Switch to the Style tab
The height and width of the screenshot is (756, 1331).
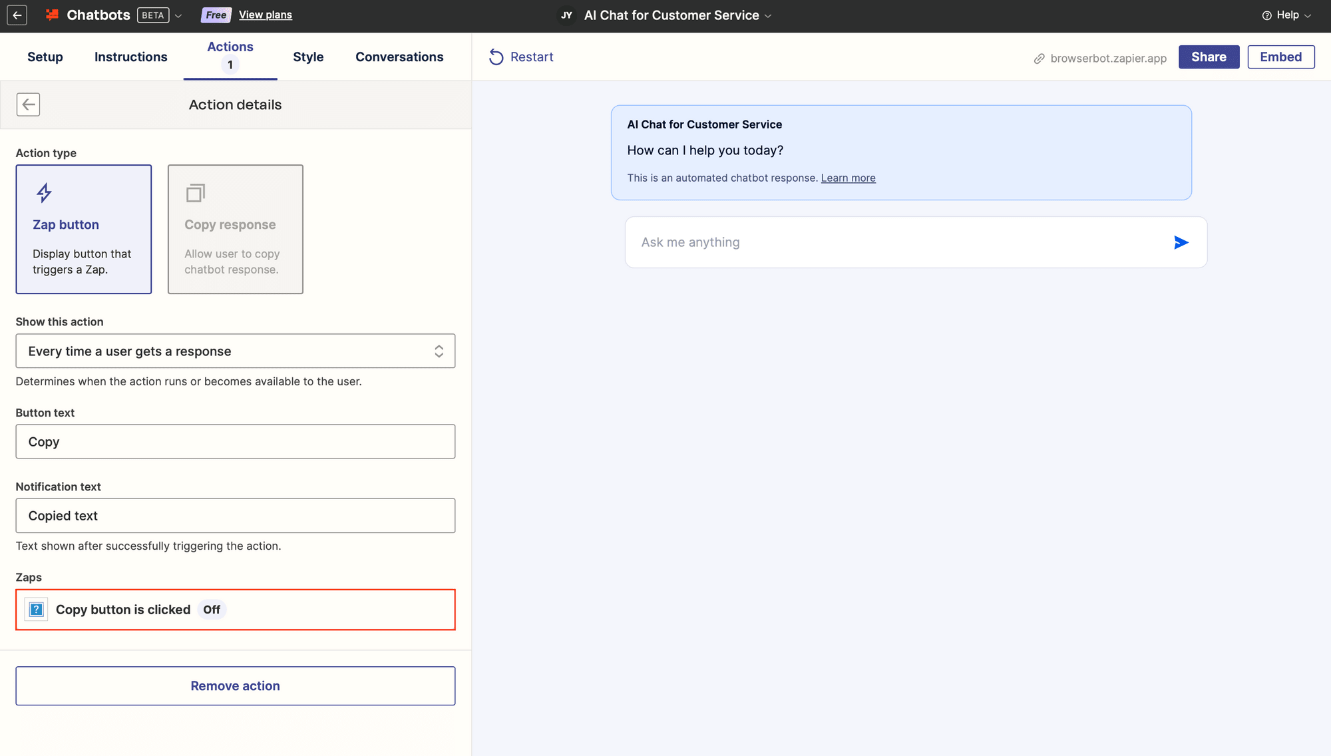(308, 57)
